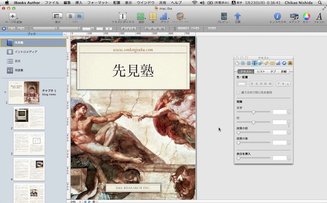
Task: Open the Charts (グラフ) toolbar icon
Action: 165,16
